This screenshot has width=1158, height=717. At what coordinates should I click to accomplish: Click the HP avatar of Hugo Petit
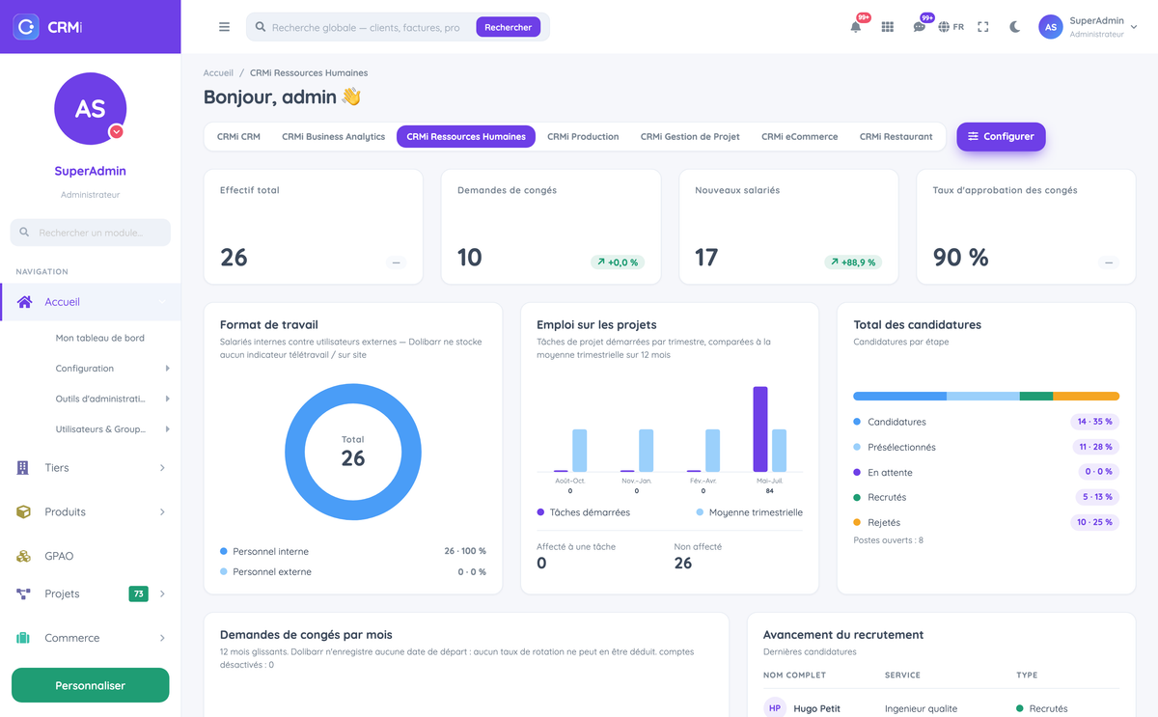[x=775, y=708]
